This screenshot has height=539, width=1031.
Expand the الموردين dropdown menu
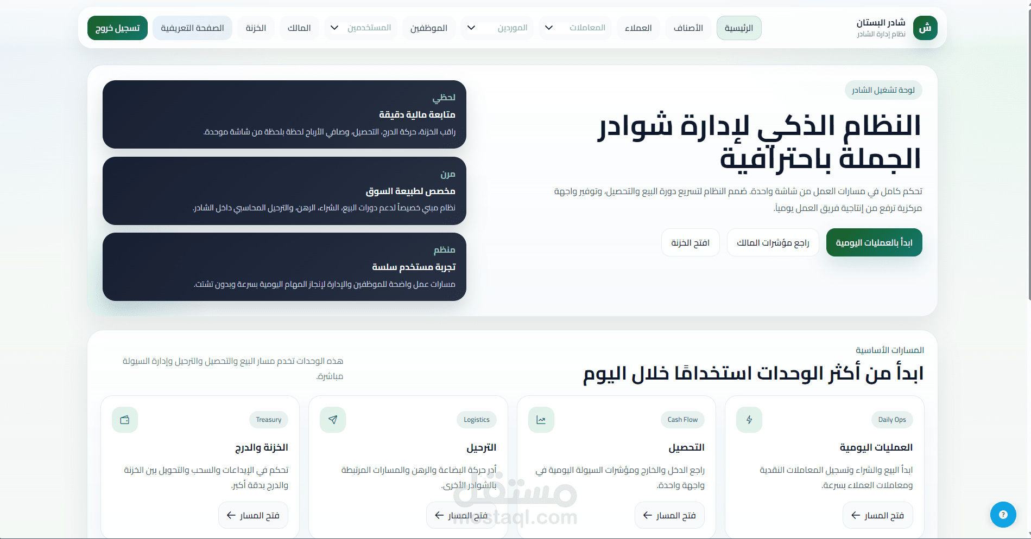[x=497, y=28]
